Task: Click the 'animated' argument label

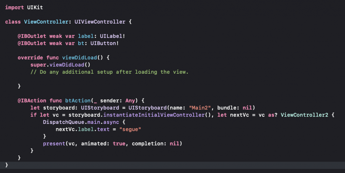Action: click(94, 144)
